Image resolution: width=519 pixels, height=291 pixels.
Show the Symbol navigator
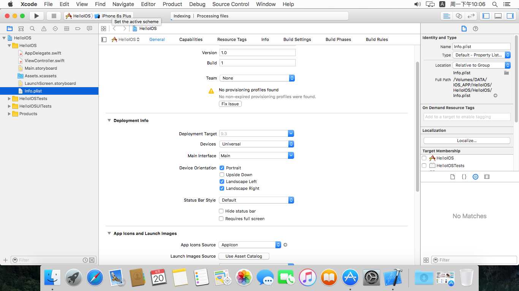[21, 29]
